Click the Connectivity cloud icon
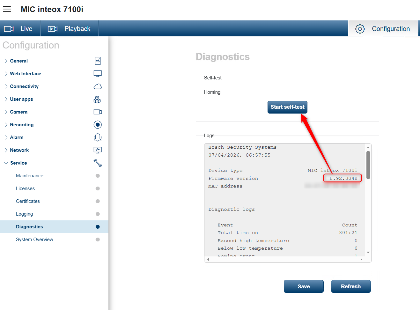 [98, 86]
